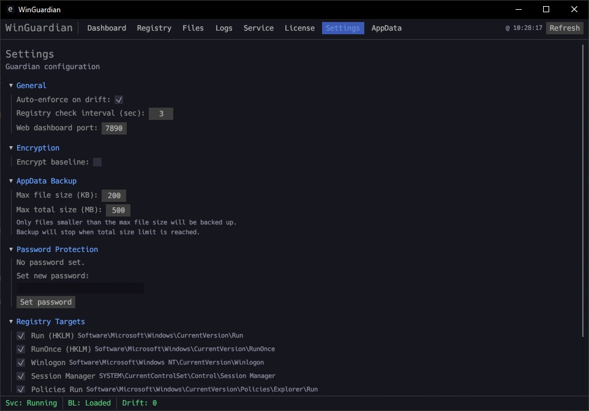Screen dimensions: 589x411
Task: Collapse the General section
Action: pyautogui.click(x=11, y=86)
